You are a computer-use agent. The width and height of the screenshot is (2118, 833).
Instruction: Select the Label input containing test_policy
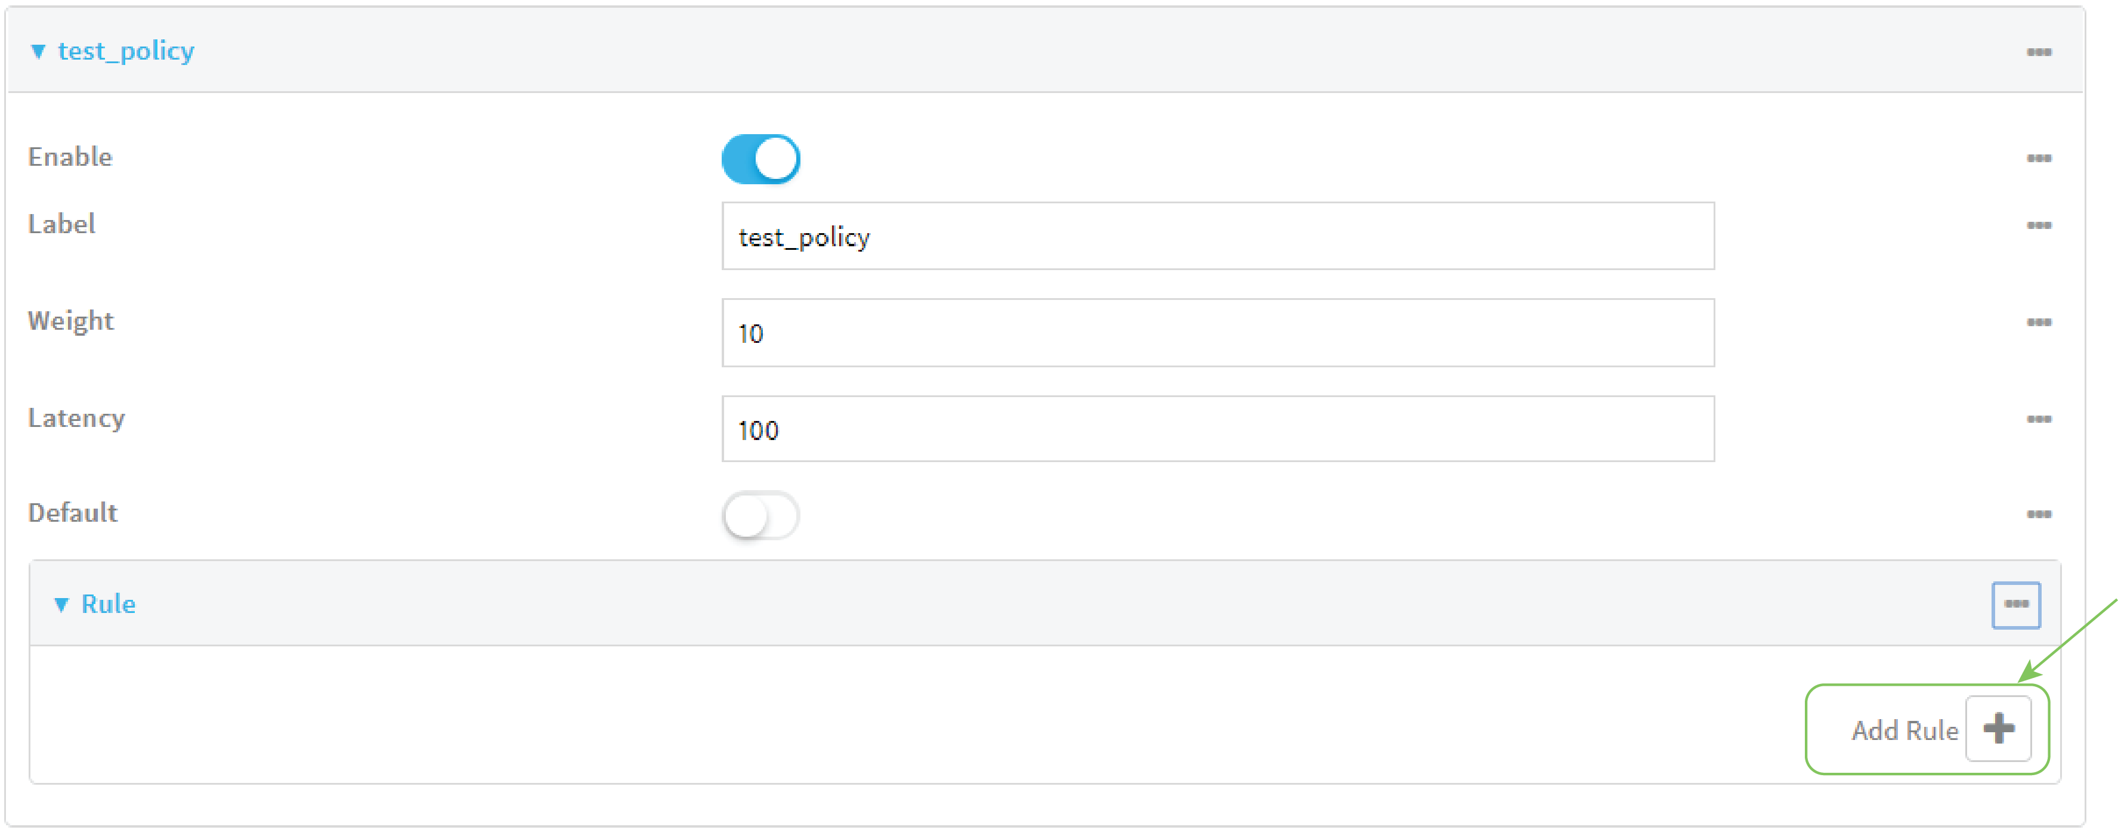point(1217,237)
